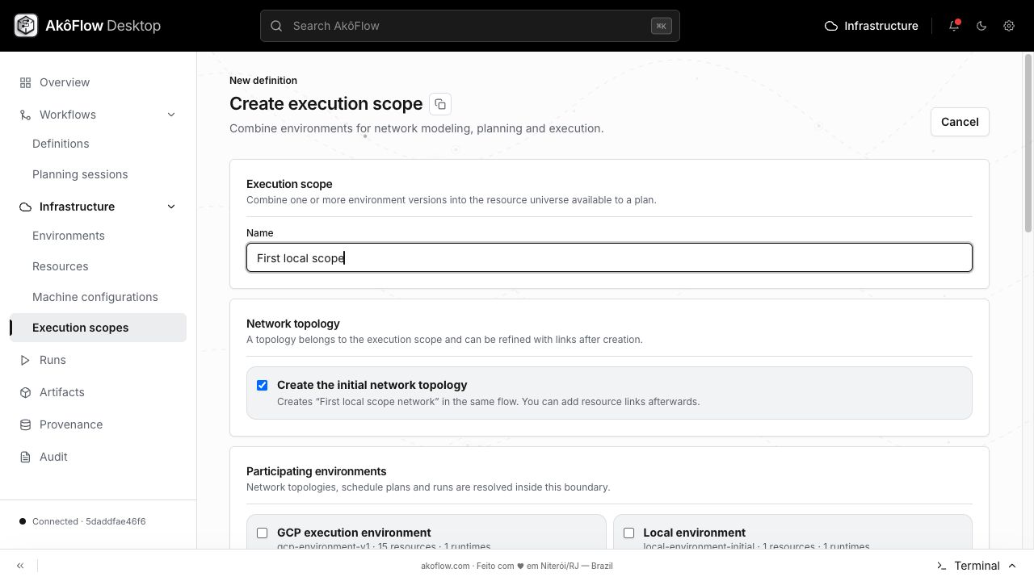Open the notifications bell
1034x581 pixels.
(954, 26)
